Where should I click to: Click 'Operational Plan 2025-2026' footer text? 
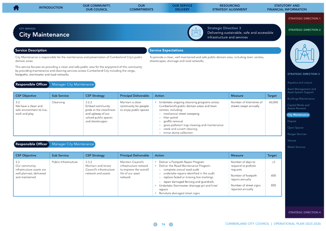pyautogui.click(x=297, y=224)
